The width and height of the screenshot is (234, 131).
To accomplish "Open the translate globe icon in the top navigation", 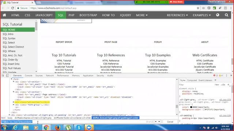I will pyautogui.click(x=218, y=15).
